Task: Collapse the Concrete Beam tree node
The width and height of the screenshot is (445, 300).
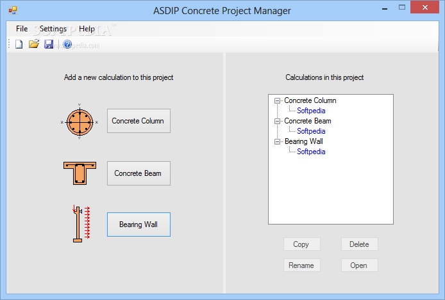Action: [x=277, y=121]
